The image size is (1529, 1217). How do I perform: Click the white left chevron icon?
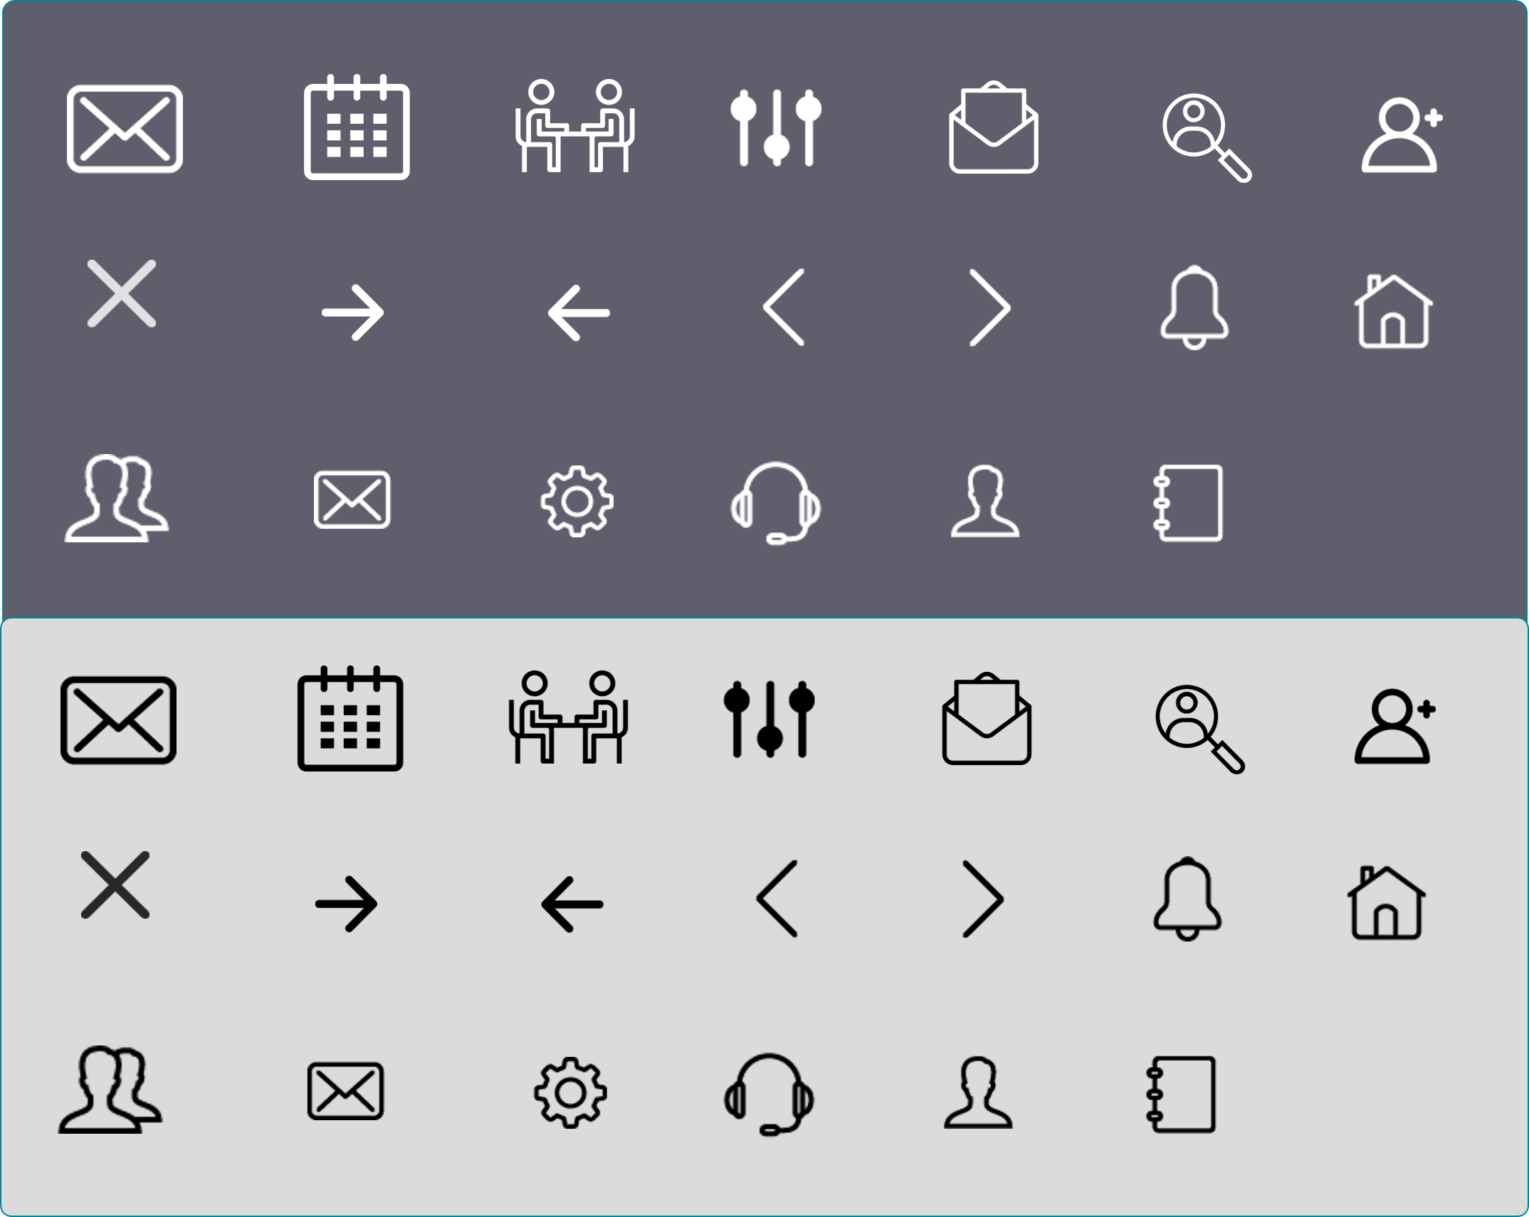pos(784,307)
